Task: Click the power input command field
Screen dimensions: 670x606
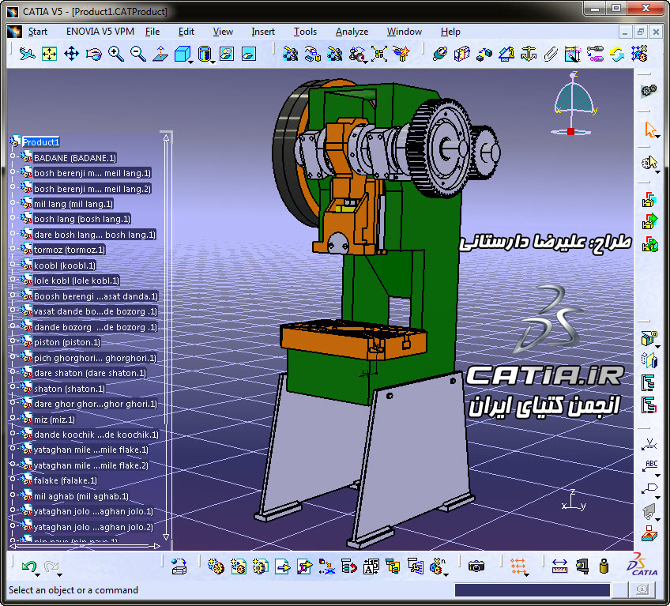Action: click(x=532, y=590)
